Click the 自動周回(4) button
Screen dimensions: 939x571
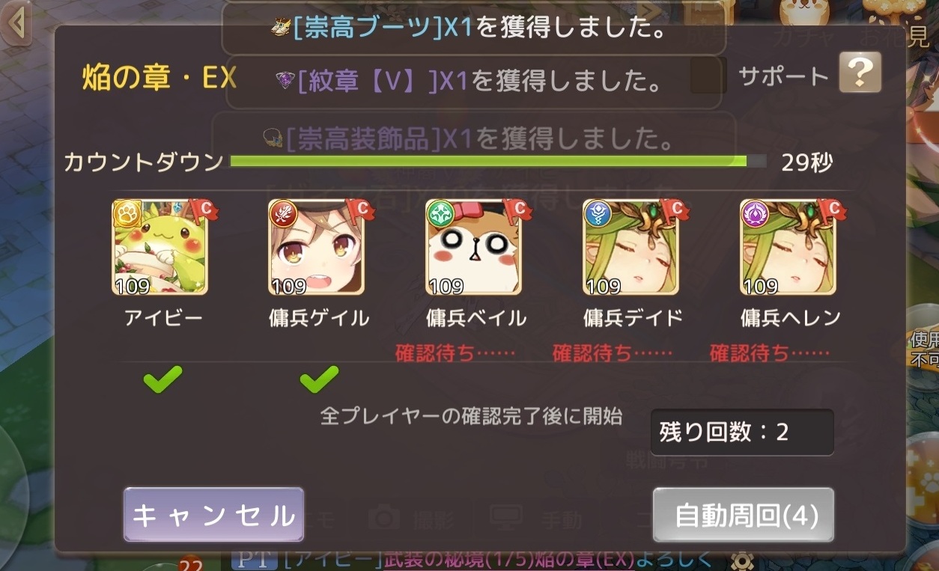744,515
